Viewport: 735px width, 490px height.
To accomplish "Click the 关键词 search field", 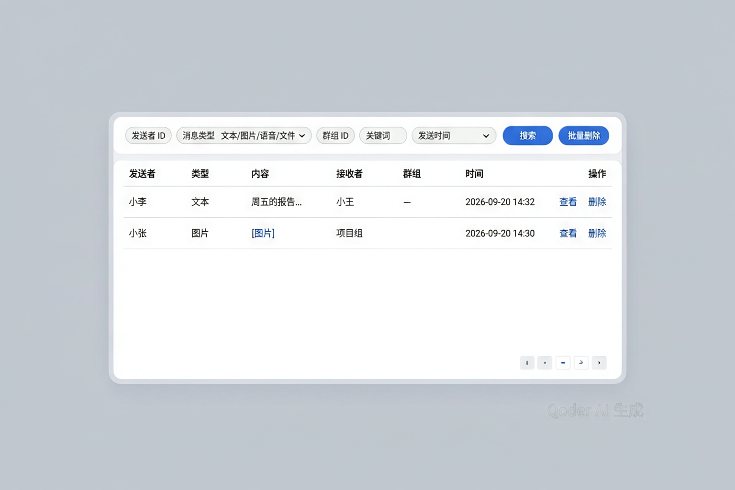I will pyautogui.click(x=383, y=135).
